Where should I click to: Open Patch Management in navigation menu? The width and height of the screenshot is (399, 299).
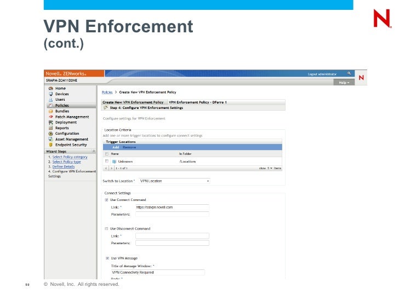(72, 117)
